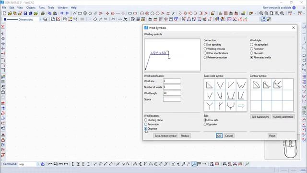Choose 'Other specifications' connection option

[205, 53]
